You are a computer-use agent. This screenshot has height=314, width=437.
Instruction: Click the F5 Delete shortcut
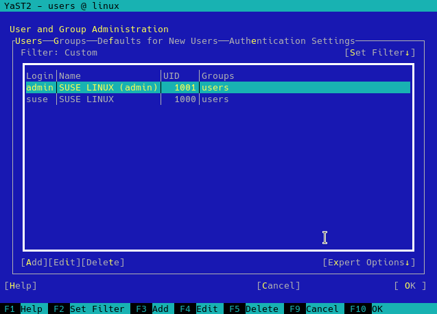tap(254, 309)
